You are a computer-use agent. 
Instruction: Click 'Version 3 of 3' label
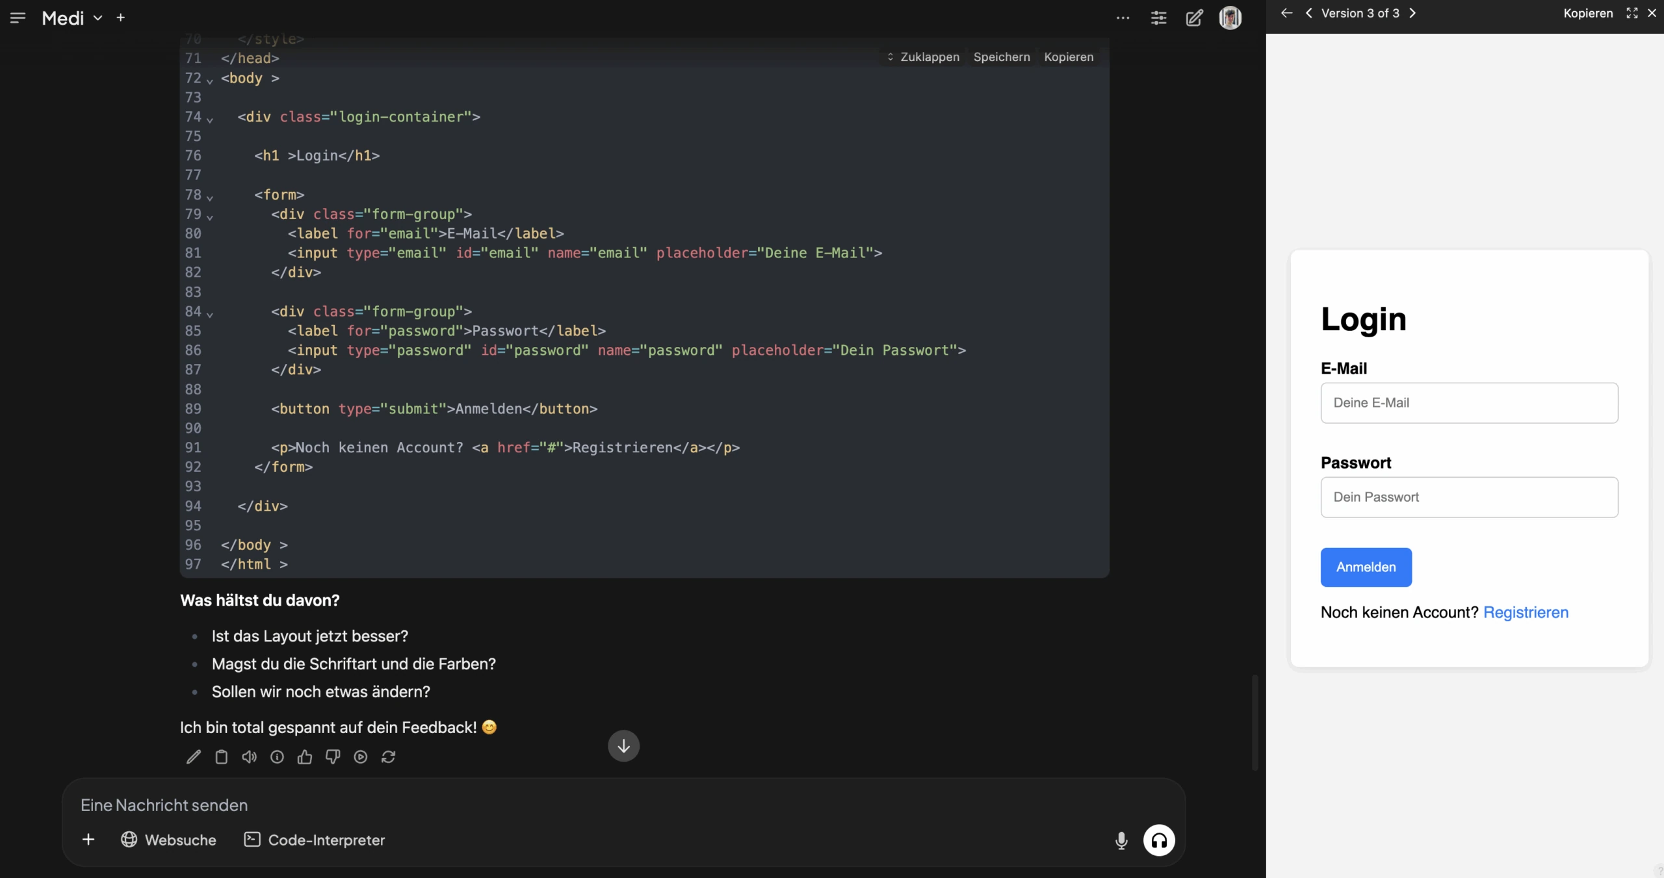coord(1360,13)
